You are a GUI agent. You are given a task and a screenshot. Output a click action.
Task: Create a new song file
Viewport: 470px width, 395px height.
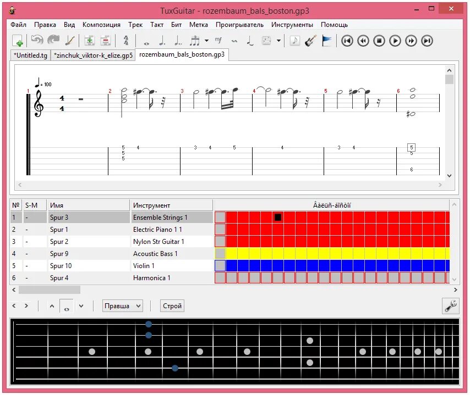[18, 41]
